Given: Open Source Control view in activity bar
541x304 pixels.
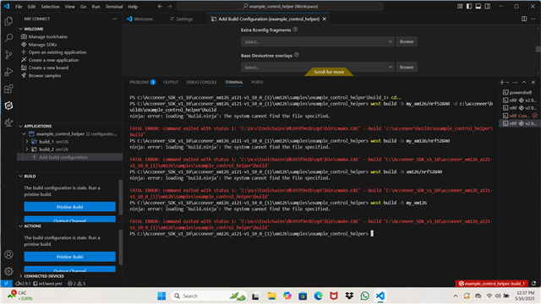Looking at the screenshot, I should pyautogui.click(x=8, y=55).
